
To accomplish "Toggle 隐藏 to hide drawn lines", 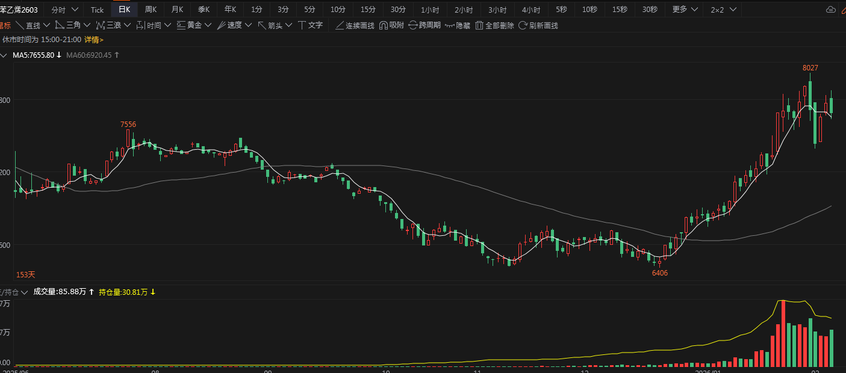I will 458,25.
